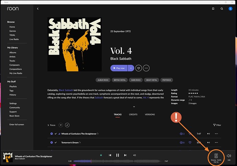Image resolution: width=237 pixels, height=166 pixels.
Task: Open Tags under My Stuff
Action: tap(11, 91)
